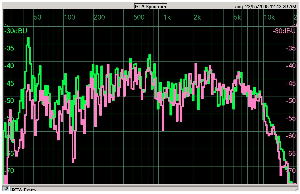Click the 1k frequency axis label
The height and width of the screenshot is (194, 300).
pos(167,18)
